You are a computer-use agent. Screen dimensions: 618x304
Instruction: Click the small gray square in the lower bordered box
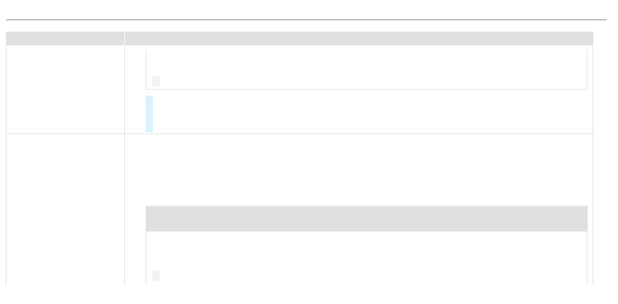click(x=155, y=275)
